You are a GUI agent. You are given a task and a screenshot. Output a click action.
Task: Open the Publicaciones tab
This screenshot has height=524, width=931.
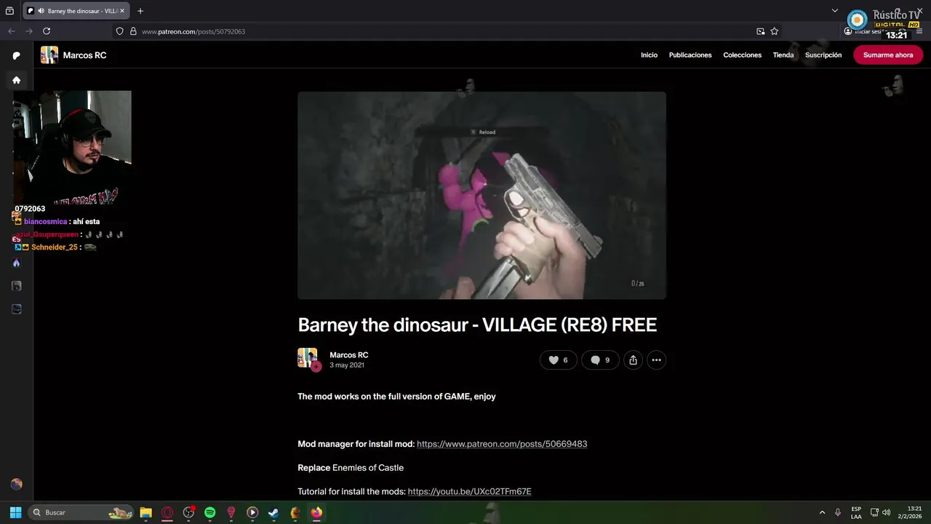point(690,55)
